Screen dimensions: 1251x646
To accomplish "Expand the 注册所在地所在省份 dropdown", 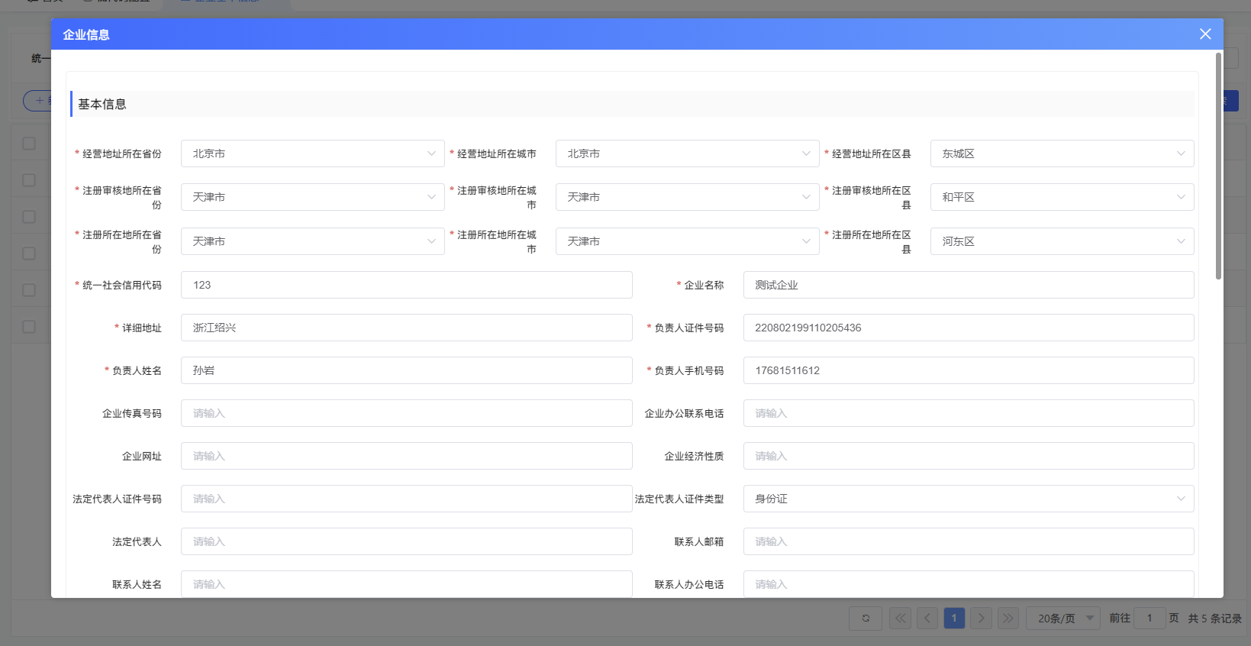I will pyautogui.click(x=312, y=241).
